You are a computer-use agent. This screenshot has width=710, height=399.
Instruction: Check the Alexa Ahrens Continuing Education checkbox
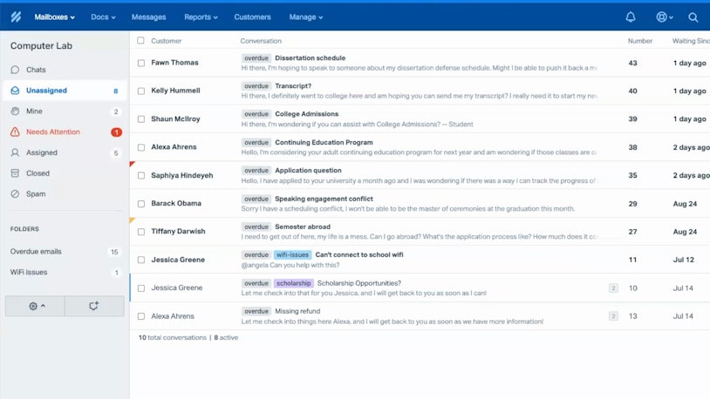141,147
